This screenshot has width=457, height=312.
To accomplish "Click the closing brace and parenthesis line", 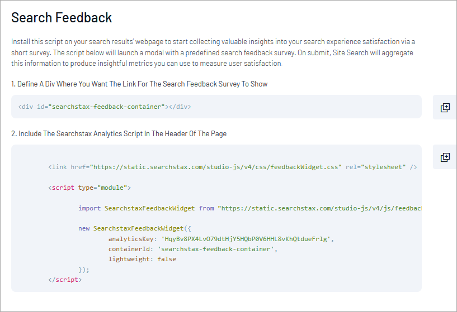I will click(x=84, y=270).
